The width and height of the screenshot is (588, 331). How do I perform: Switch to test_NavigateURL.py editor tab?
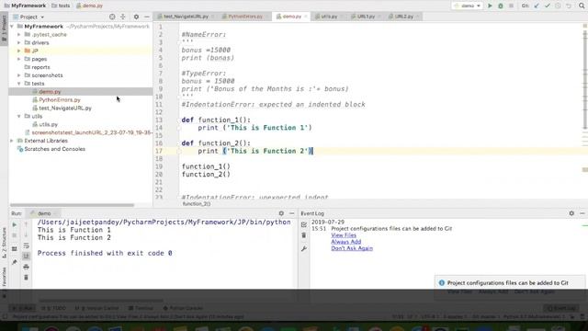186,17
